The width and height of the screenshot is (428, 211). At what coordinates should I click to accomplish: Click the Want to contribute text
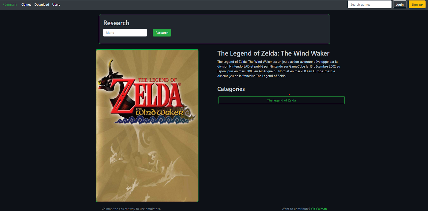coord(296,209)
